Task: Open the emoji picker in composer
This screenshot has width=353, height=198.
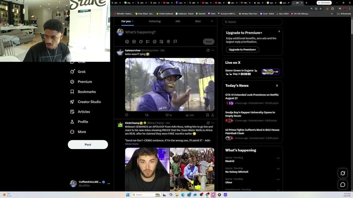Action: pos(155,42)
